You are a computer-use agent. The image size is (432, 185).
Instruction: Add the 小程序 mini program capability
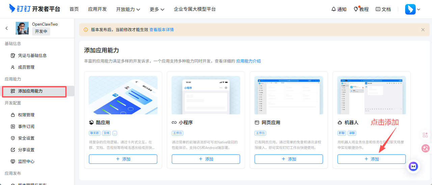[x=206, y=159]
